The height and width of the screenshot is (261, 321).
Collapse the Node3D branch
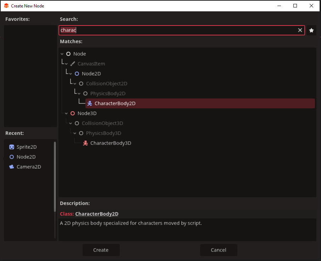pyautogui.click(x=66, y=114)
